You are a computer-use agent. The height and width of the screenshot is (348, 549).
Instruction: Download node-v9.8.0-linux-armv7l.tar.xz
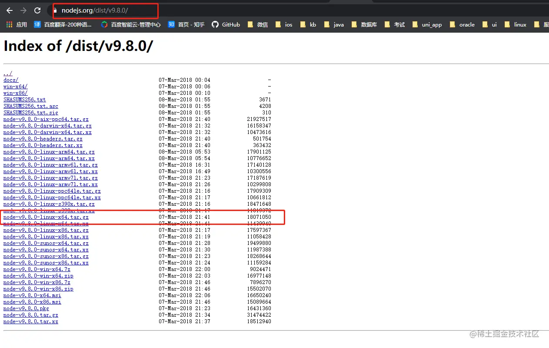pyautogui.click(x=50, y=184)
